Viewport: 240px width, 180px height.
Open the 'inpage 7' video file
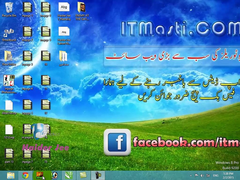(x=27, y=156)
